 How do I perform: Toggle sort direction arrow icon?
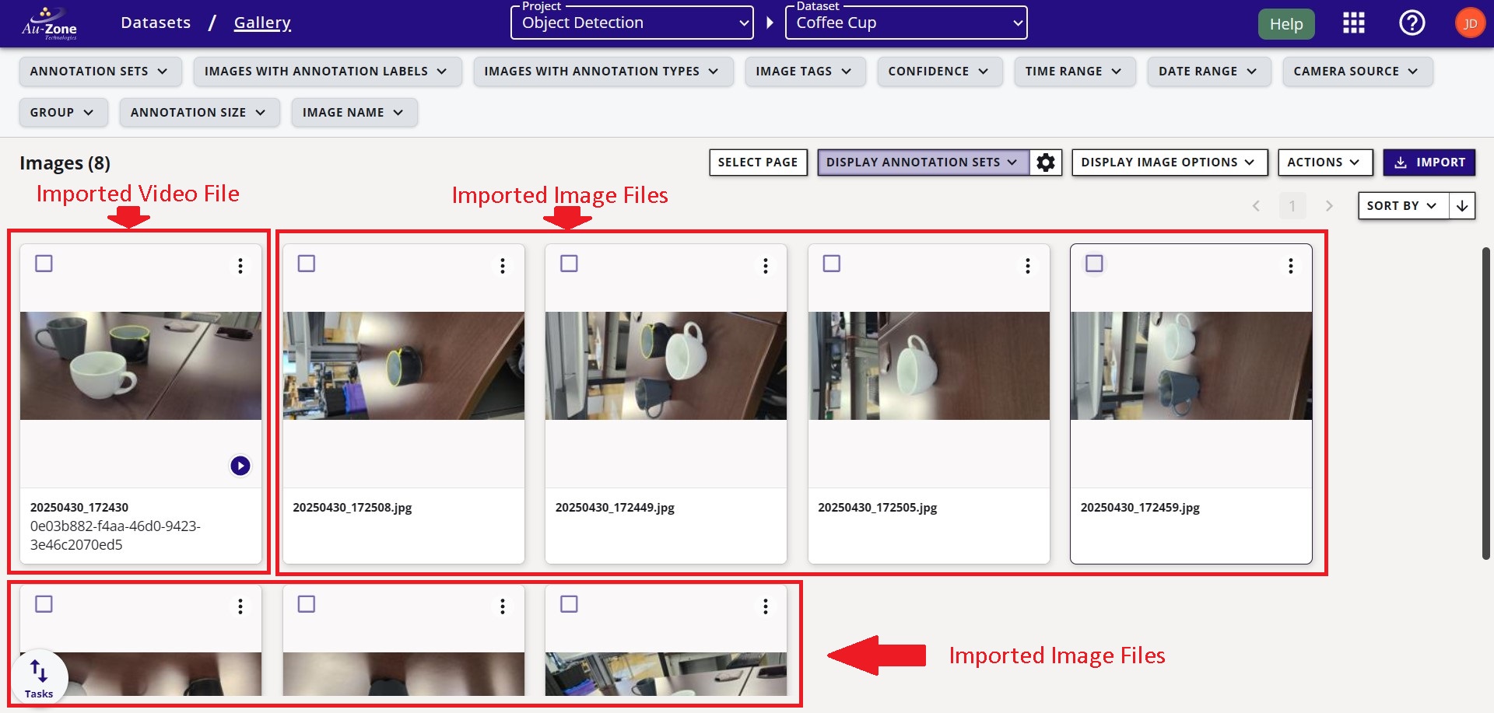(1462, 206)
